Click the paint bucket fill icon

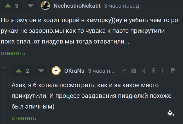tap(171, 113)
